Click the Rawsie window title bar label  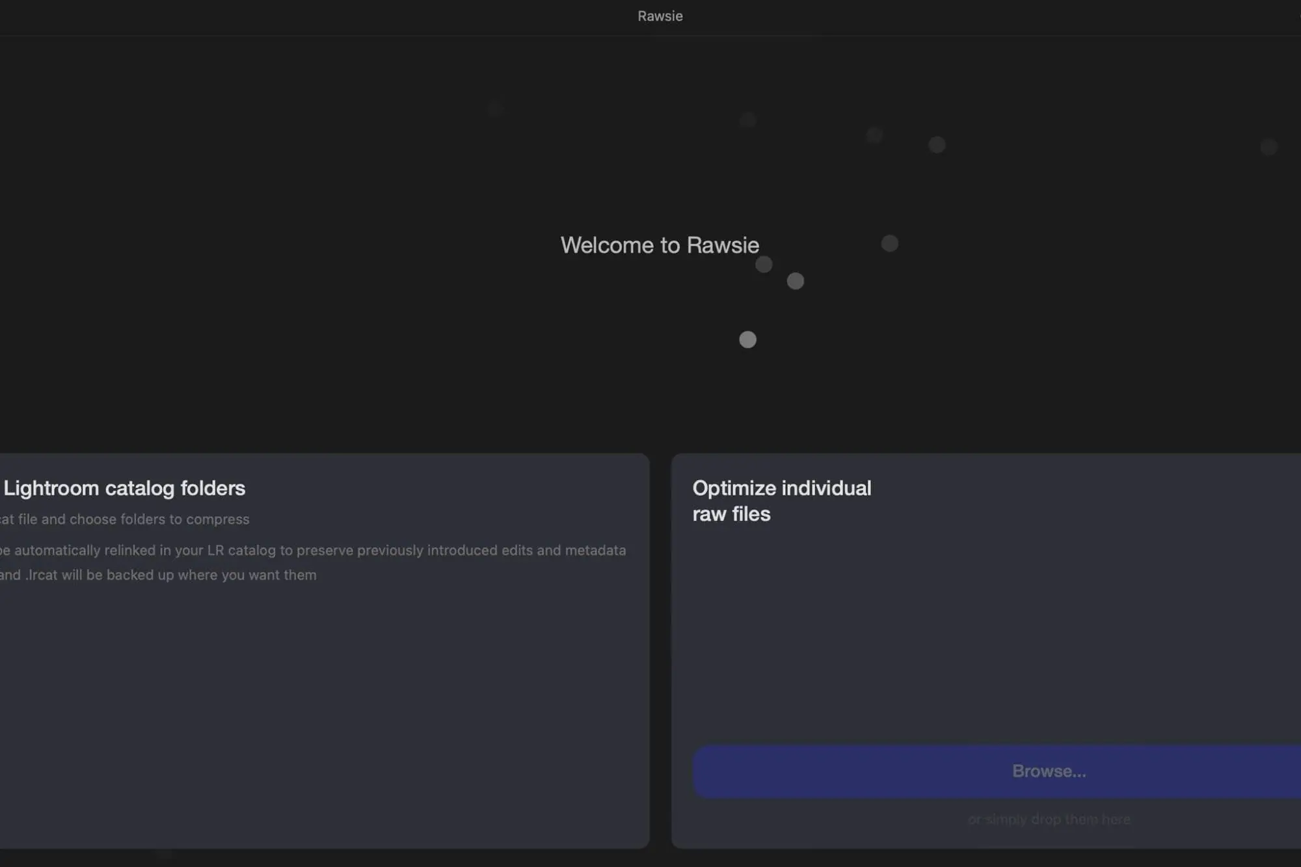point(659,16)
